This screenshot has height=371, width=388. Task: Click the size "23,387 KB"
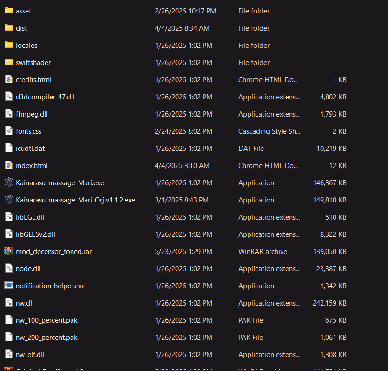332,269
